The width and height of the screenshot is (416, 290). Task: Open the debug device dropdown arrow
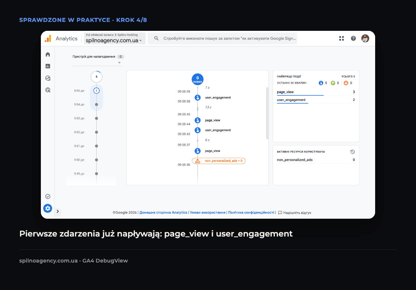pos(119,63)
